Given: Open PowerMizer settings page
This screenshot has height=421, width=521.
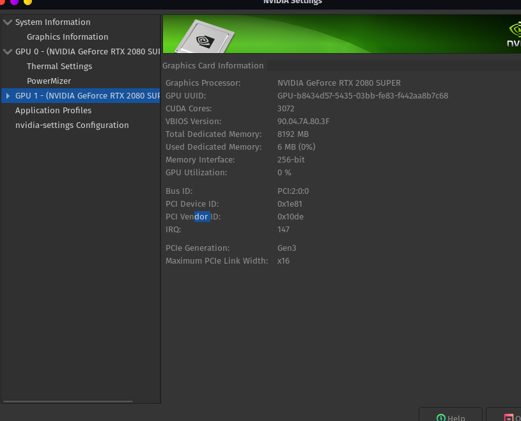Looking at the screenshot, I should click(x=49, y=81).
